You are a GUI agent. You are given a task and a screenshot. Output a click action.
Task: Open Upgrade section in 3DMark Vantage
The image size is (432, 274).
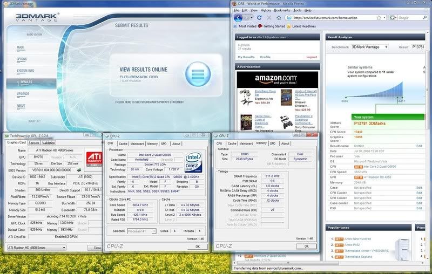coord(23,94)
